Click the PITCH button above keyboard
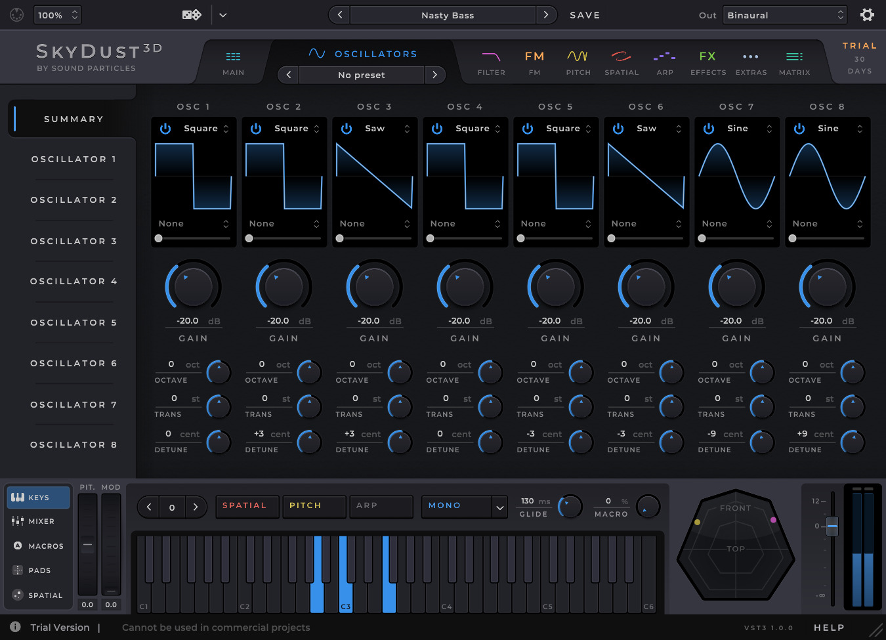This screenshot has width=886, height=640. click(x=314, y=506)
